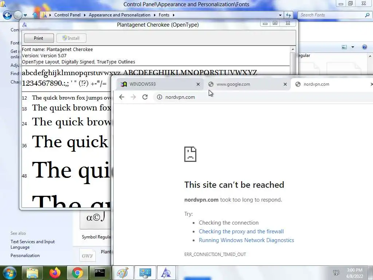
Task: Switch to Control Panel taskbar icon
Action: pyautogui.click(x=145, y=273)
